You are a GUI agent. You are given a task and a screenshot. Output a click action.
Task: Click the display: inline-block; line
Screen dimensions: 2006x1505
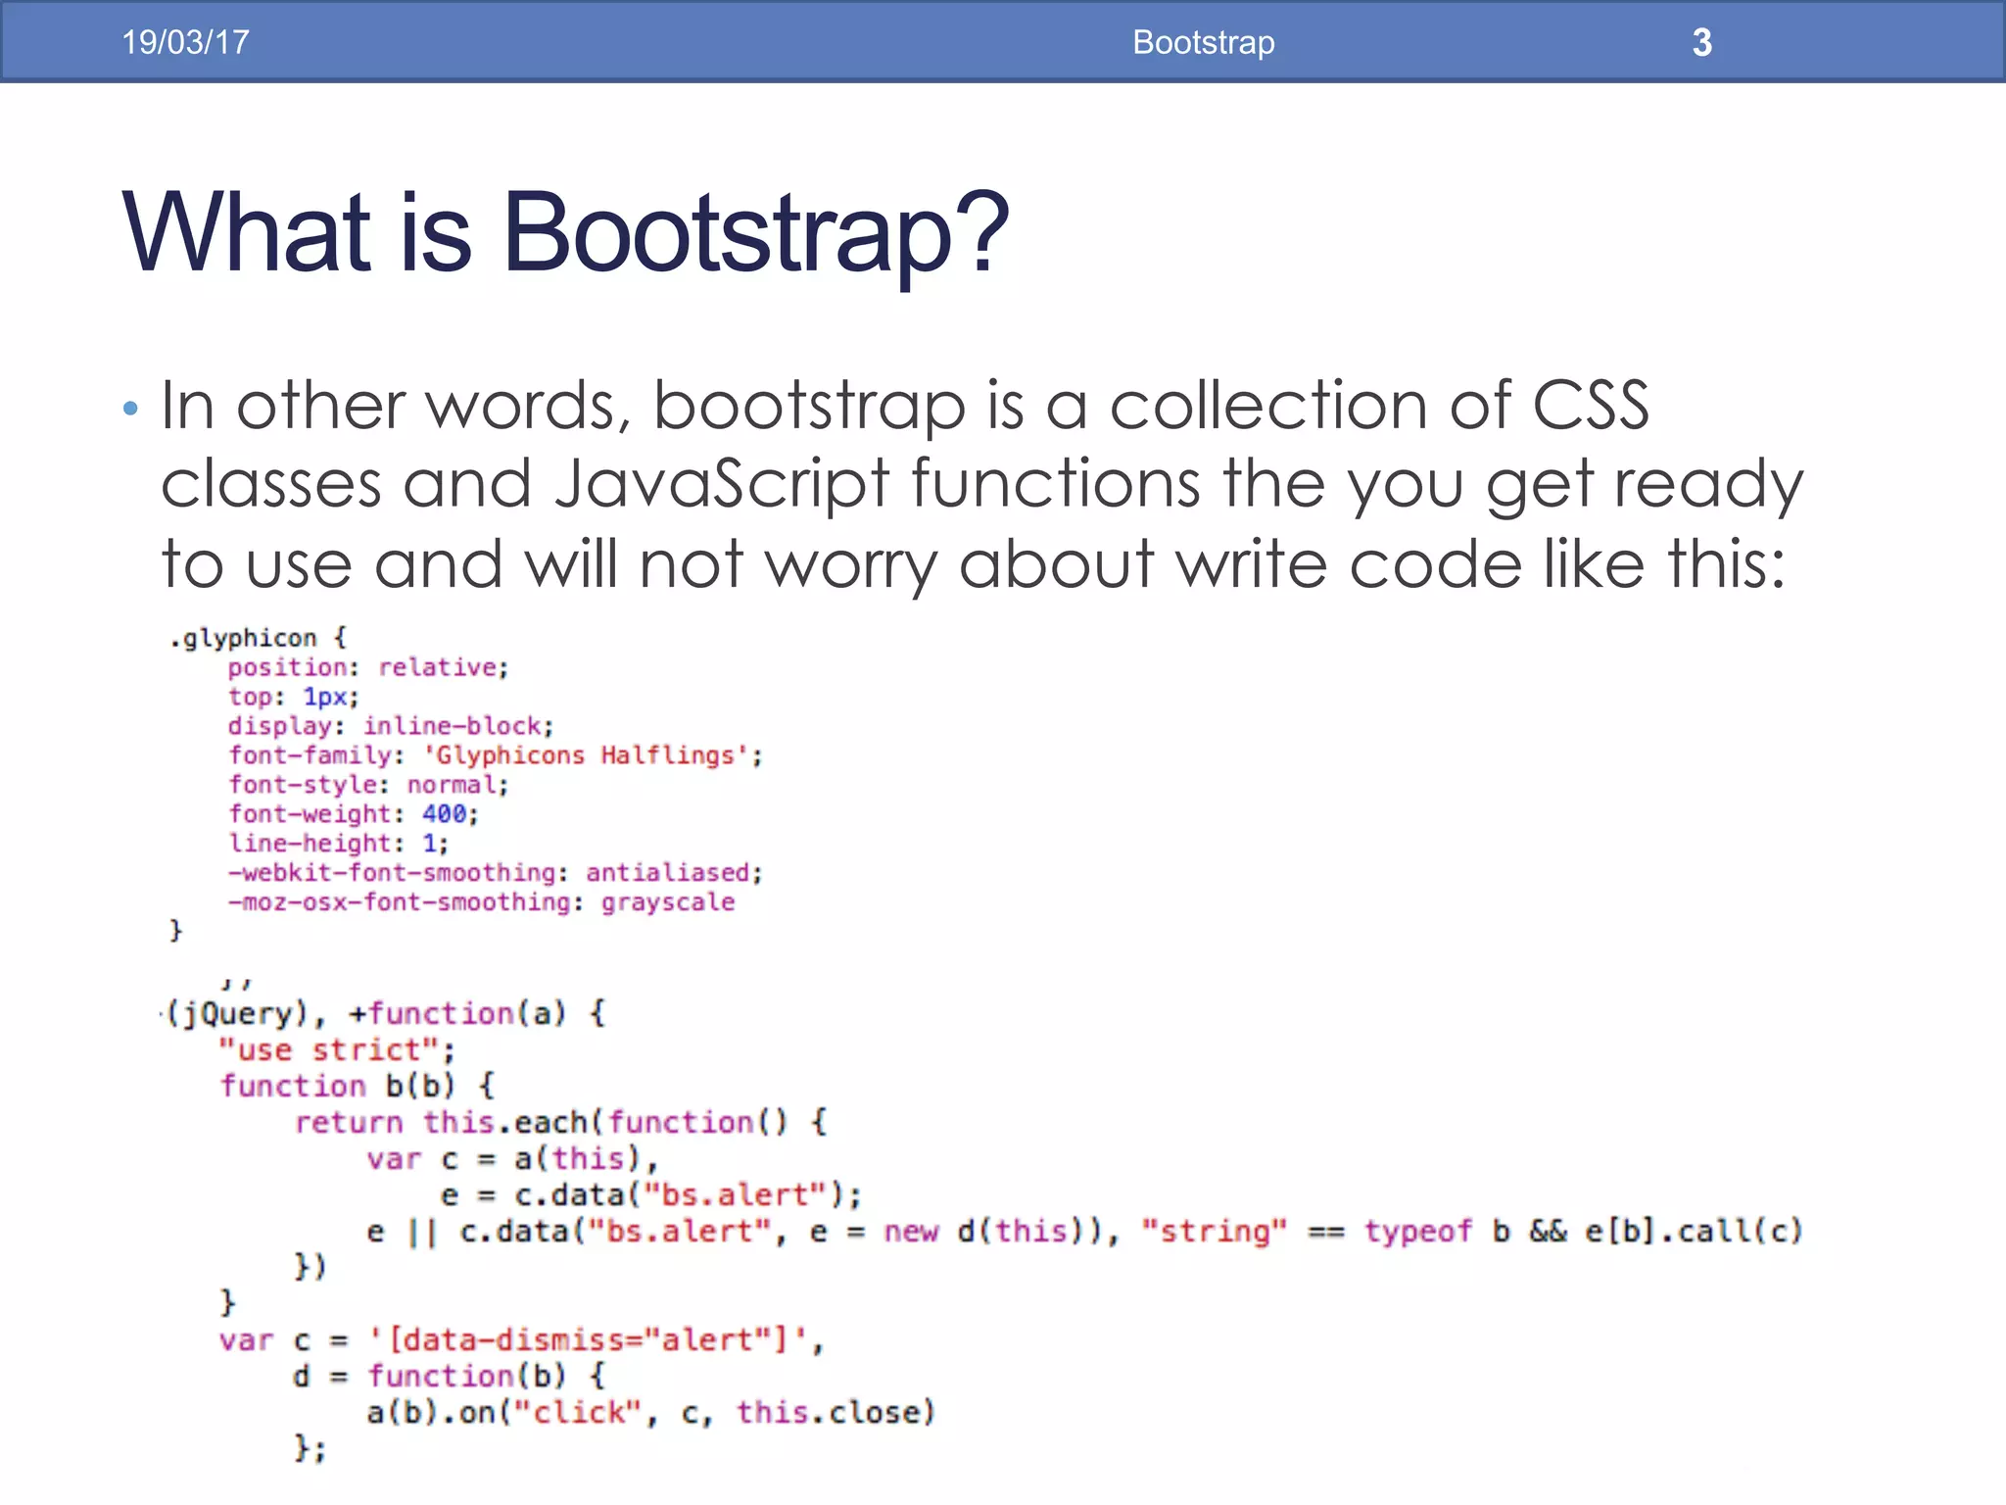391,726
